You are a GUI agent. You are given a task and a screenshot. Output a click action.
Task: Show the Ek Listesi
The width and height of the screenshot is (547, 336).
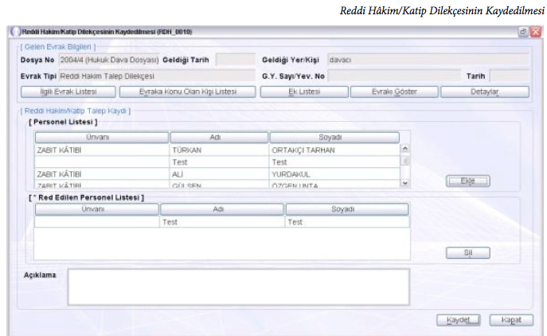[303, 92]
